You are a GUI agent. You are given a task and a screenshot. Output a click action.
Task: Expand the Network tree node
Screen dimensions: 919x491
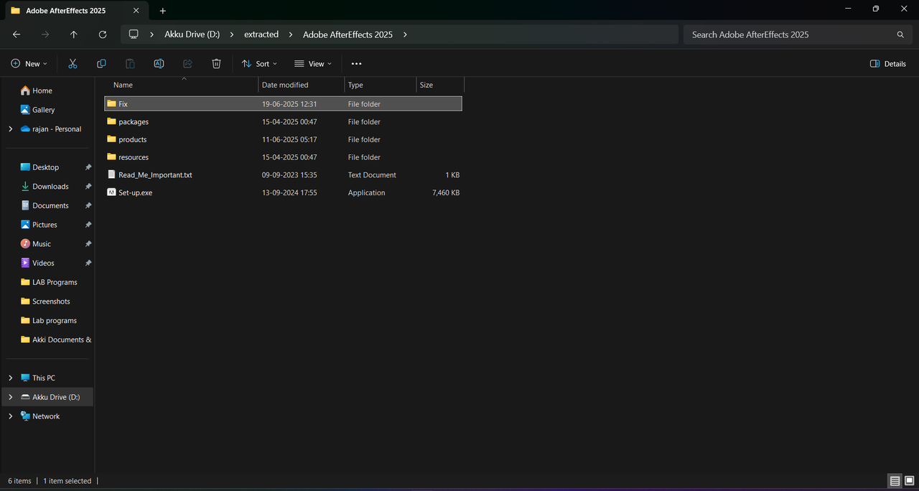click(10, 416)
